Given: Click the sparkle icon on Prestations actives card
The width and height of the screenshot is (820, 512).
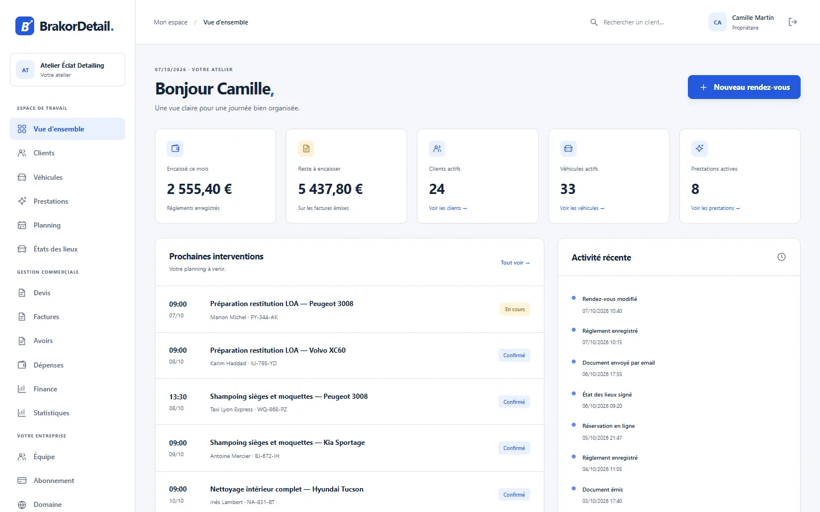Looking at the screenshot, I should coord(699,148).
